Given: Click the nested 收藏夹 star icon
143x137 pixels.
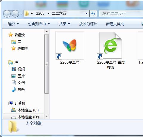Looking at the screenshot, I should pyautogui.click(x=14, y=48).
